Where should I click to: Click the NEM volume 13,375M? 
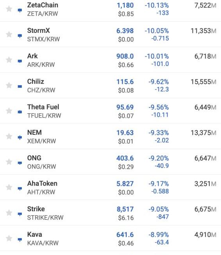click(203, 133)
